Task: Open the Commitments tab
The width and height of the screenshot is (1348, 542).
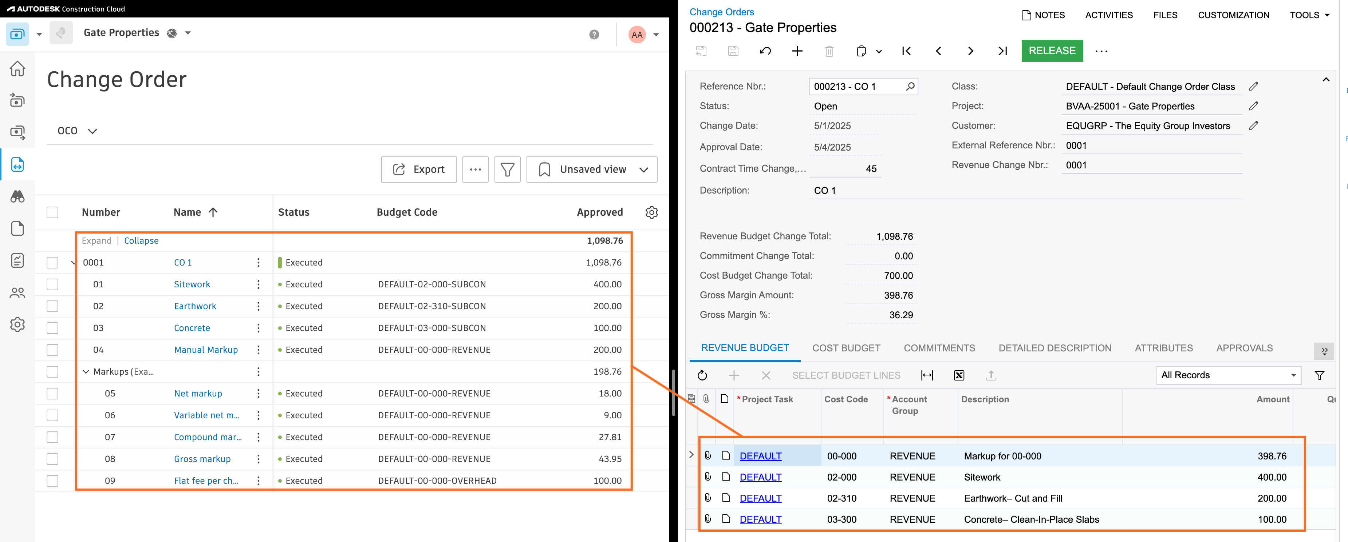Action: pyautogui.click(x=939, y=348)
